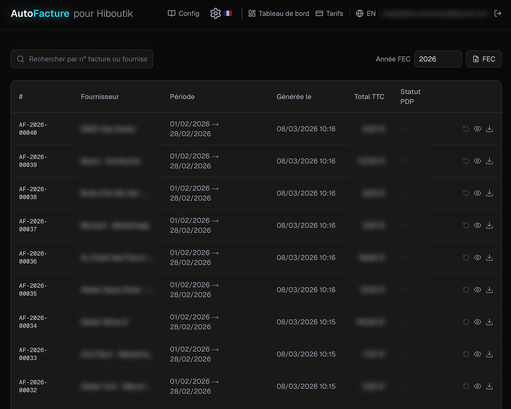The image size is (511, 409).
Task: Click the FEC export button
Action: tap(484, 59)
